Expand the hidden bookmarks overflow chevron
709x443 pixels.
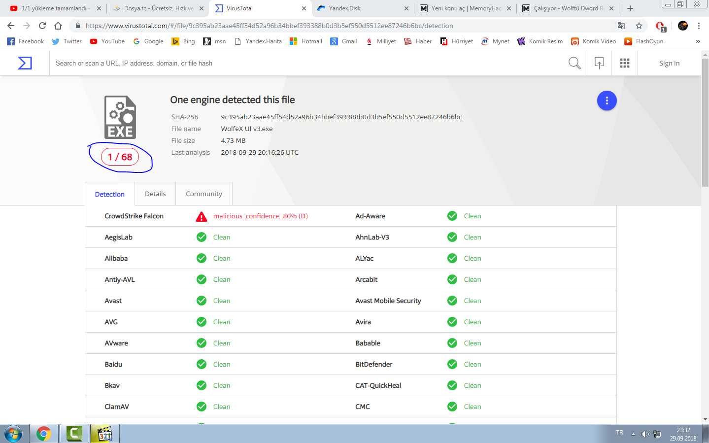tap(698, 41)
